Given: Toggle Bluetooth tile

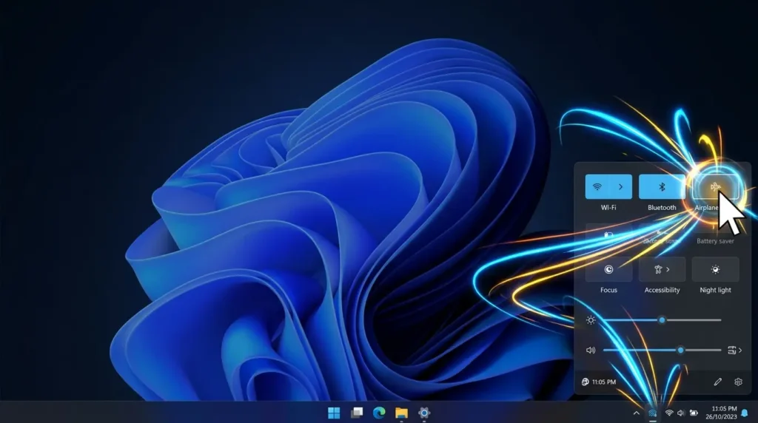Looking at the screenshot, I should click(662, 187).
